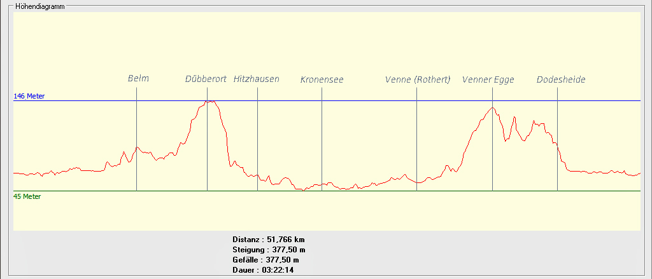Viewport: 652px width, 279px height.
Task: Click the lowest profile point before Kronensee
Action: click(304, 190)
